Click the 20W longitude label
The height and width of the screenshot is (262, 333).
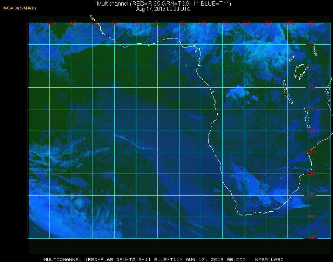click(73, 23)
